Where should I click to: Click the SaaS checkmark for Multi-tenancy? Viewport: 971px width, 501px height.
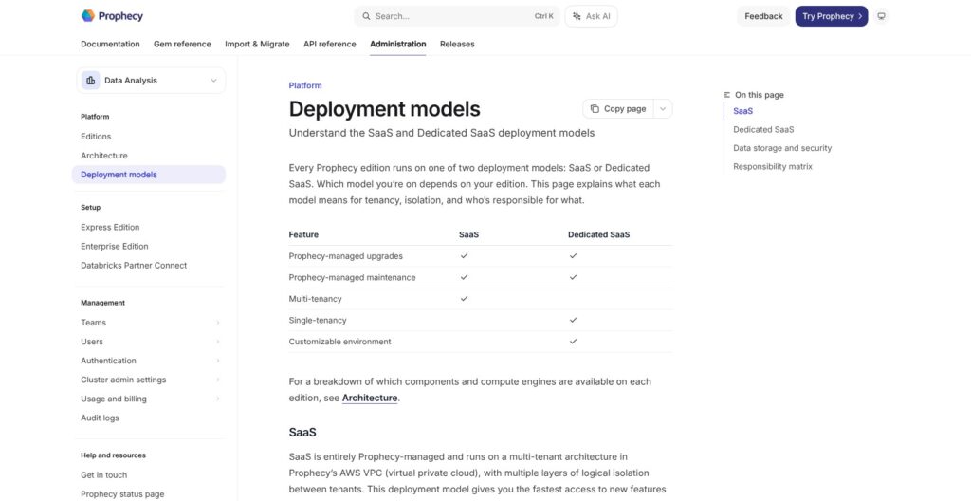[x=464, y=298]
